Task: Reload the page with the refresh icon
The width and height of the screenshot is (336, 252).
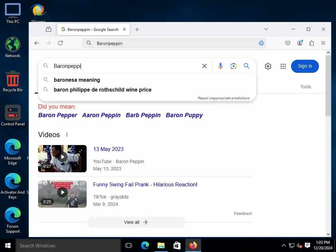Action: (x=60, y=43)
